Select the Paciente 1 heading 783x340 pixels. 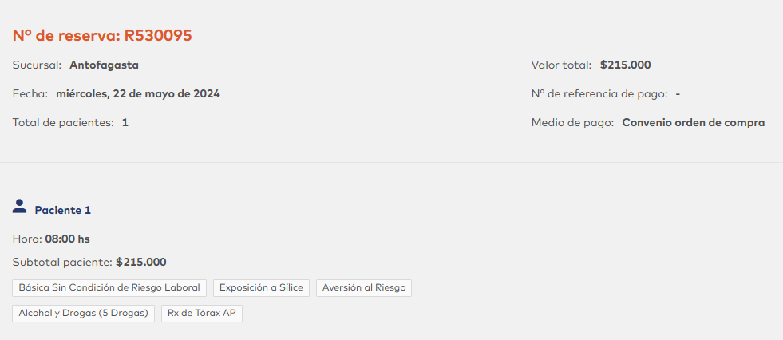(62, 210)
